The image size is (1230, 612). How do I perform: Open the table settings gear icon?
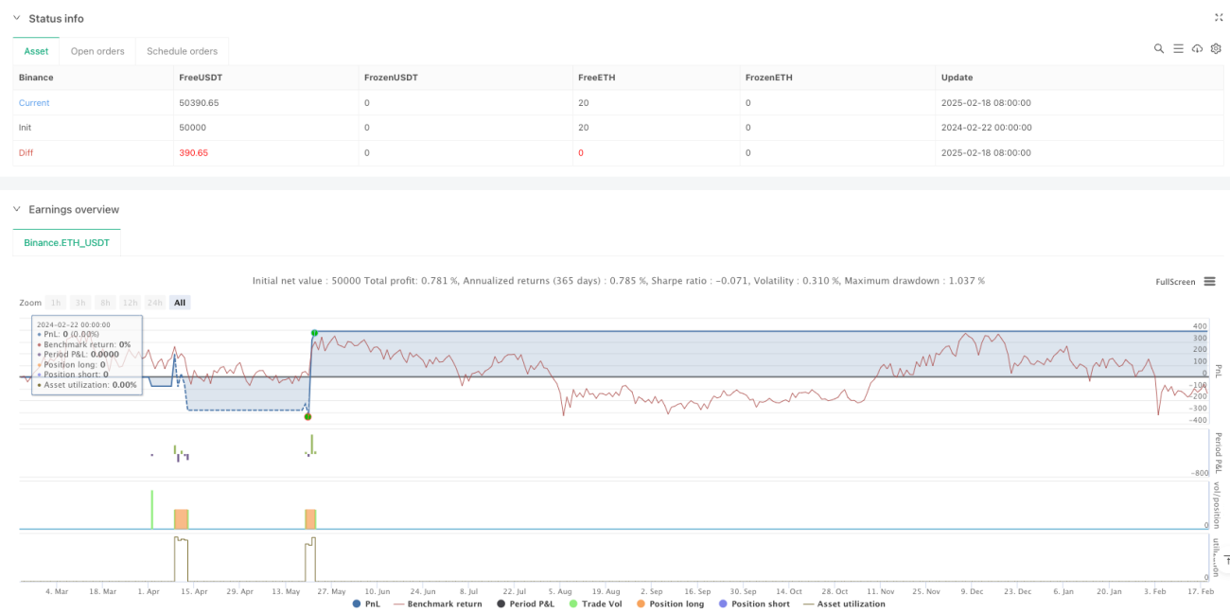tap(1216, 48)
